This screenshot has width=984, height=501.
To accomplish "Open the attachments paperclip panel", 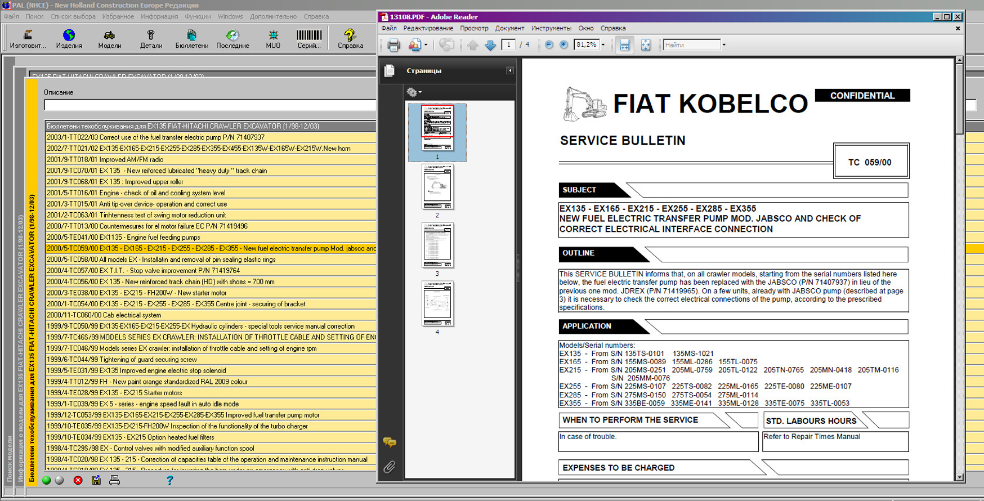I will [389, 467].
